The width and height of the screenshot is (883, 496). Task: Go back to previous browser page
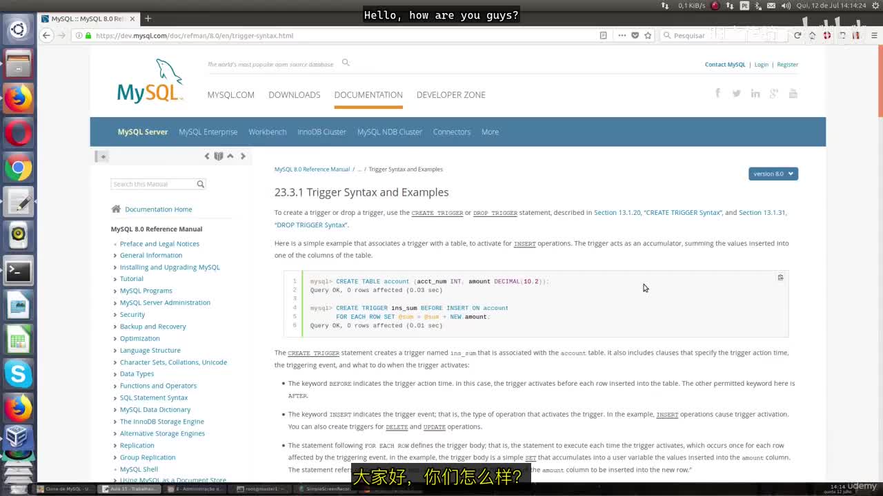point(46,36)
